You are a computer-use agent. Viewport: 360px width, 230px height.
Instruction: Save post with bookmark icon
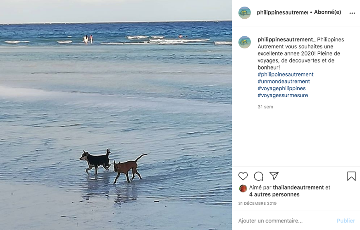point(351,176)
